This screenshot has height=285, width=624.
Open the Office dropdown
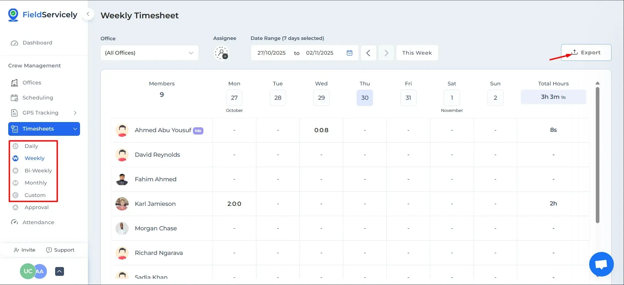[149, 53]
